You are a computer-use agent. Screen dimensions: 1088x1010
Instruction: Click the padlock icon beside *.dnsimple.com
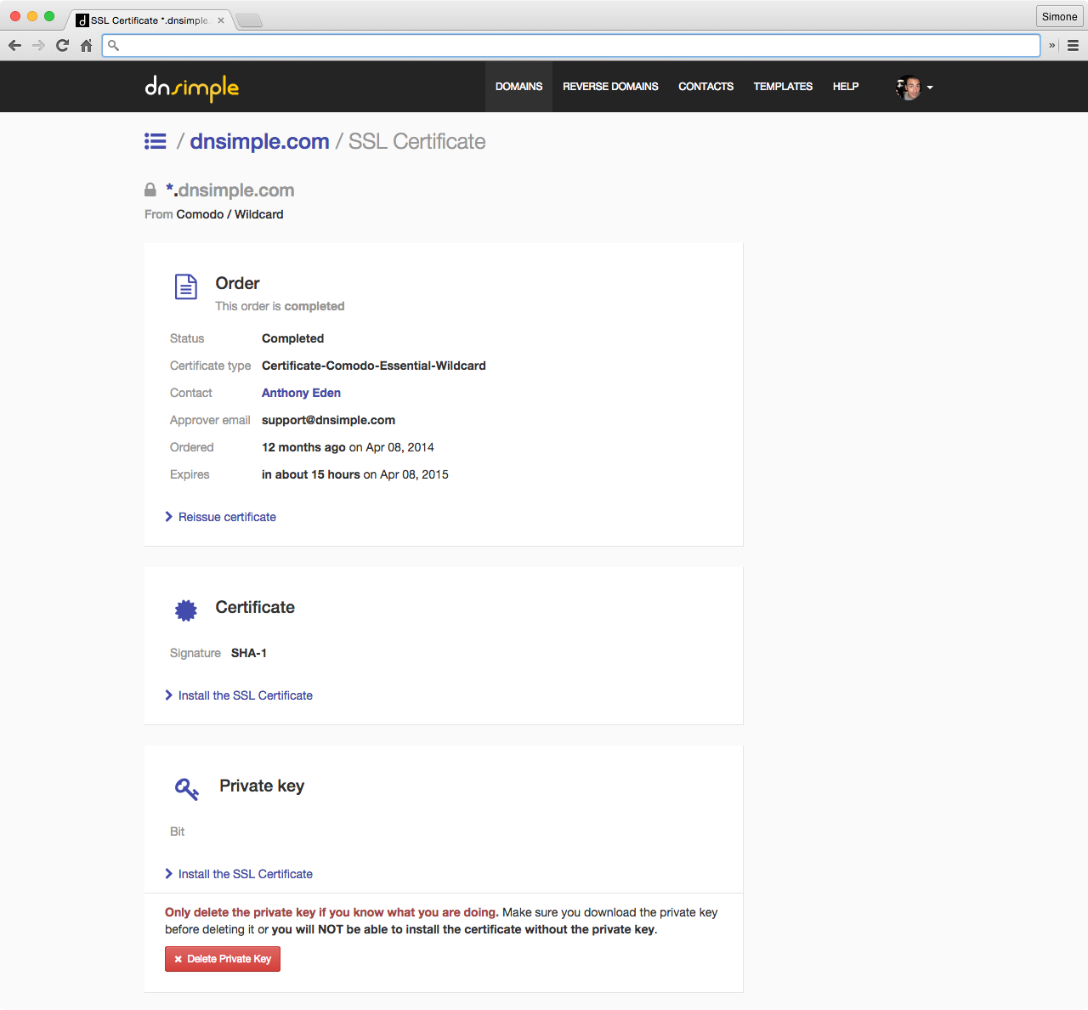pos(150,190)
